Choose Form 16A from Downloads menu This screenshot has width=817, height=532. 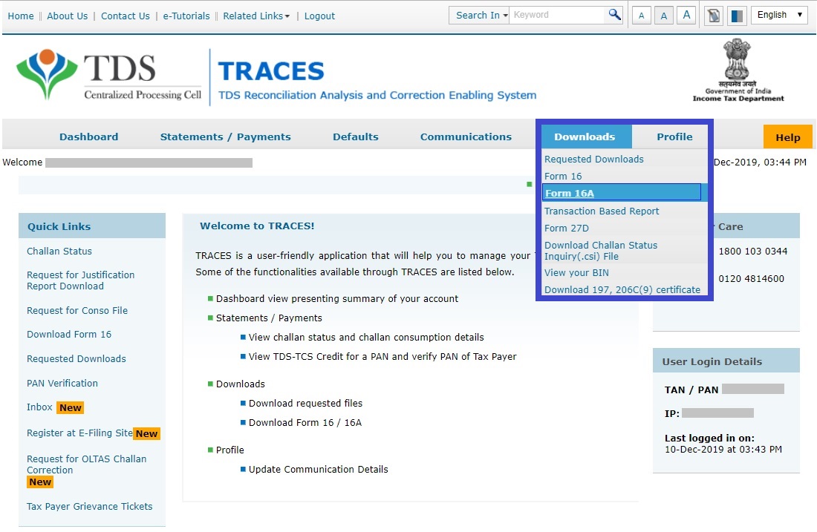[570, 193]
